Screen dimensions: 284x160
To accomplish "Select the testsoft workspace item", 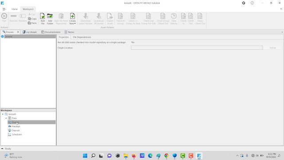I will (12, 114).
